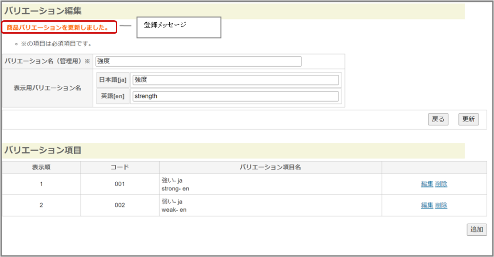Click the バリエーション名（管理用） input field

coord(198,61)
